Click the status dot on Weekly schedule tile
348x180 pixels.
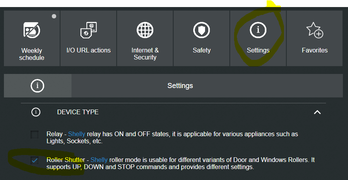pos(54,16)
